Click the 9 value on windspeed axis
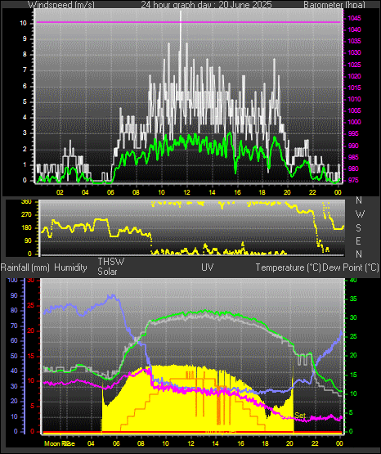381x454 pixels. [25, 38]
